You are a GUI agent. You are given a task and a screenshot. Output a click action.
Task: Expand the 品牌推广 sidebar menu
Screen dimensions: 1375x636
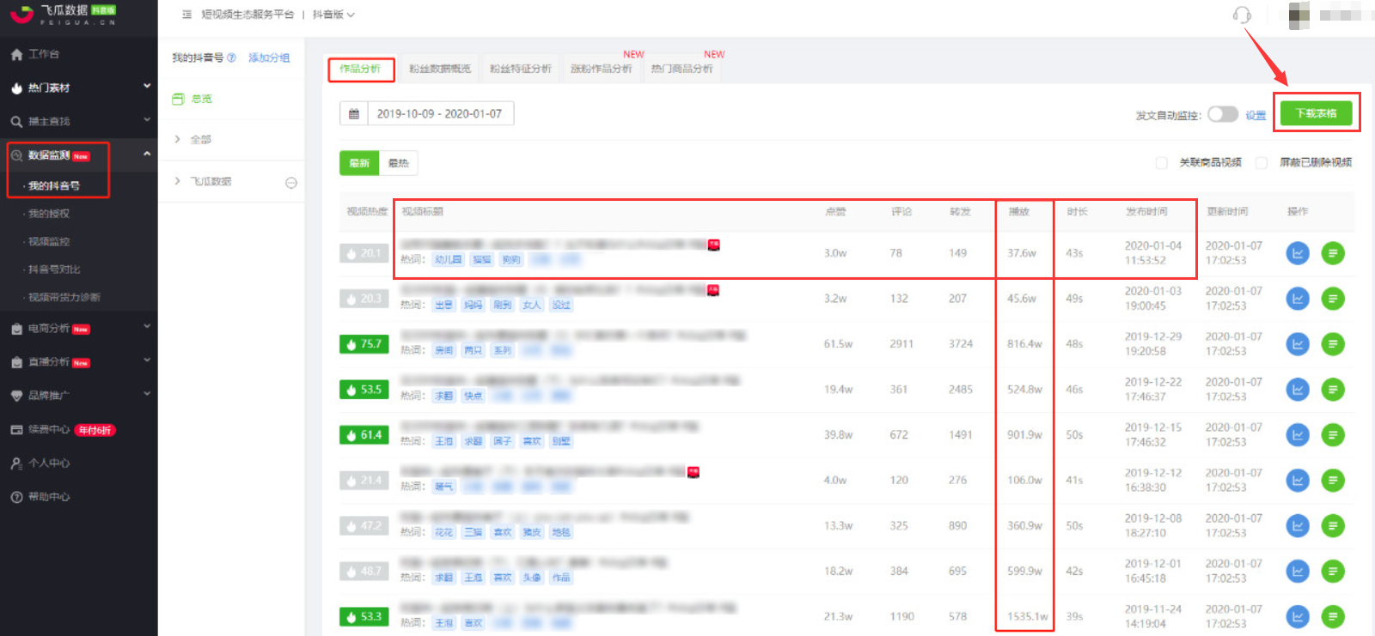coord(79,396)
